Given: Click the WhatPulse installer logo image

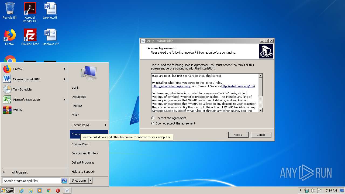Looking at the screenshot, I should tap(266, 51).
